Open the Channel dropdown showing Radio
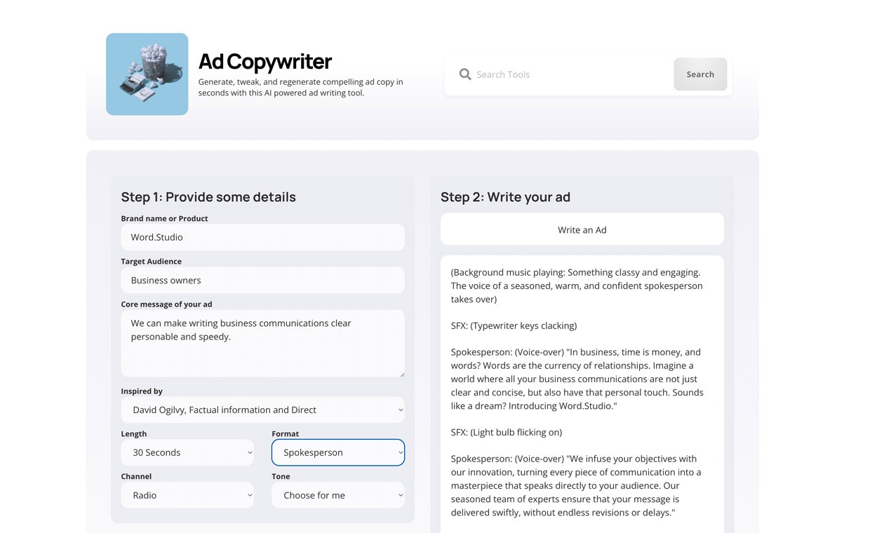 tap(187, 495)
